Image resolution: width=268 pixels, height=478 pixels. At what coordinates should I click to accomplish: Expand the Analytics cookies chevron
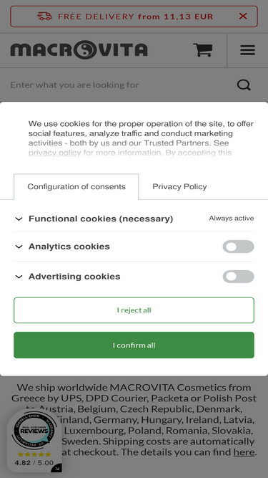click(x=19, y=247)
